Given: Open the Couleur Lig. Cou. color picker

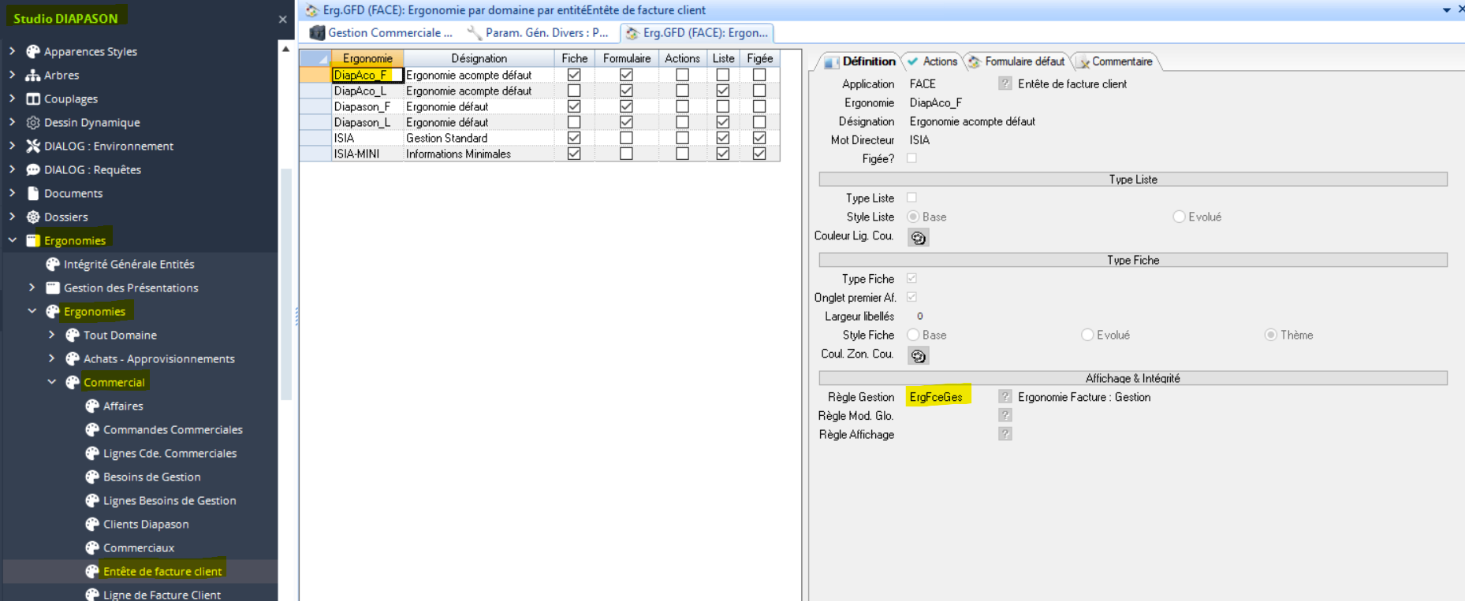Looking at the screenshot, I should (918, 237).
